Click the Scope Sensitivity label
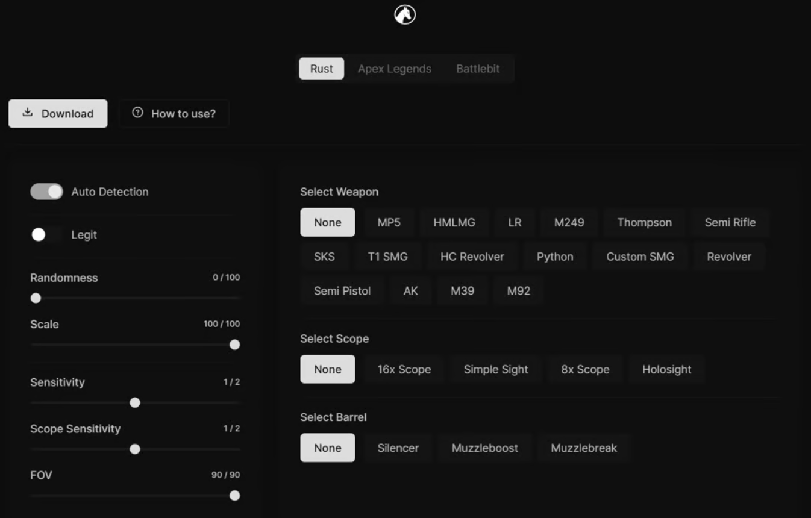The height and width of the screenshot is (518, 811). (x=75, y=429)
